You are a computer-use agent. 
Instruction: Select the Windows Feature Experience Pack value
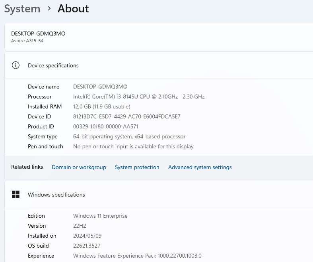point(137,256)
